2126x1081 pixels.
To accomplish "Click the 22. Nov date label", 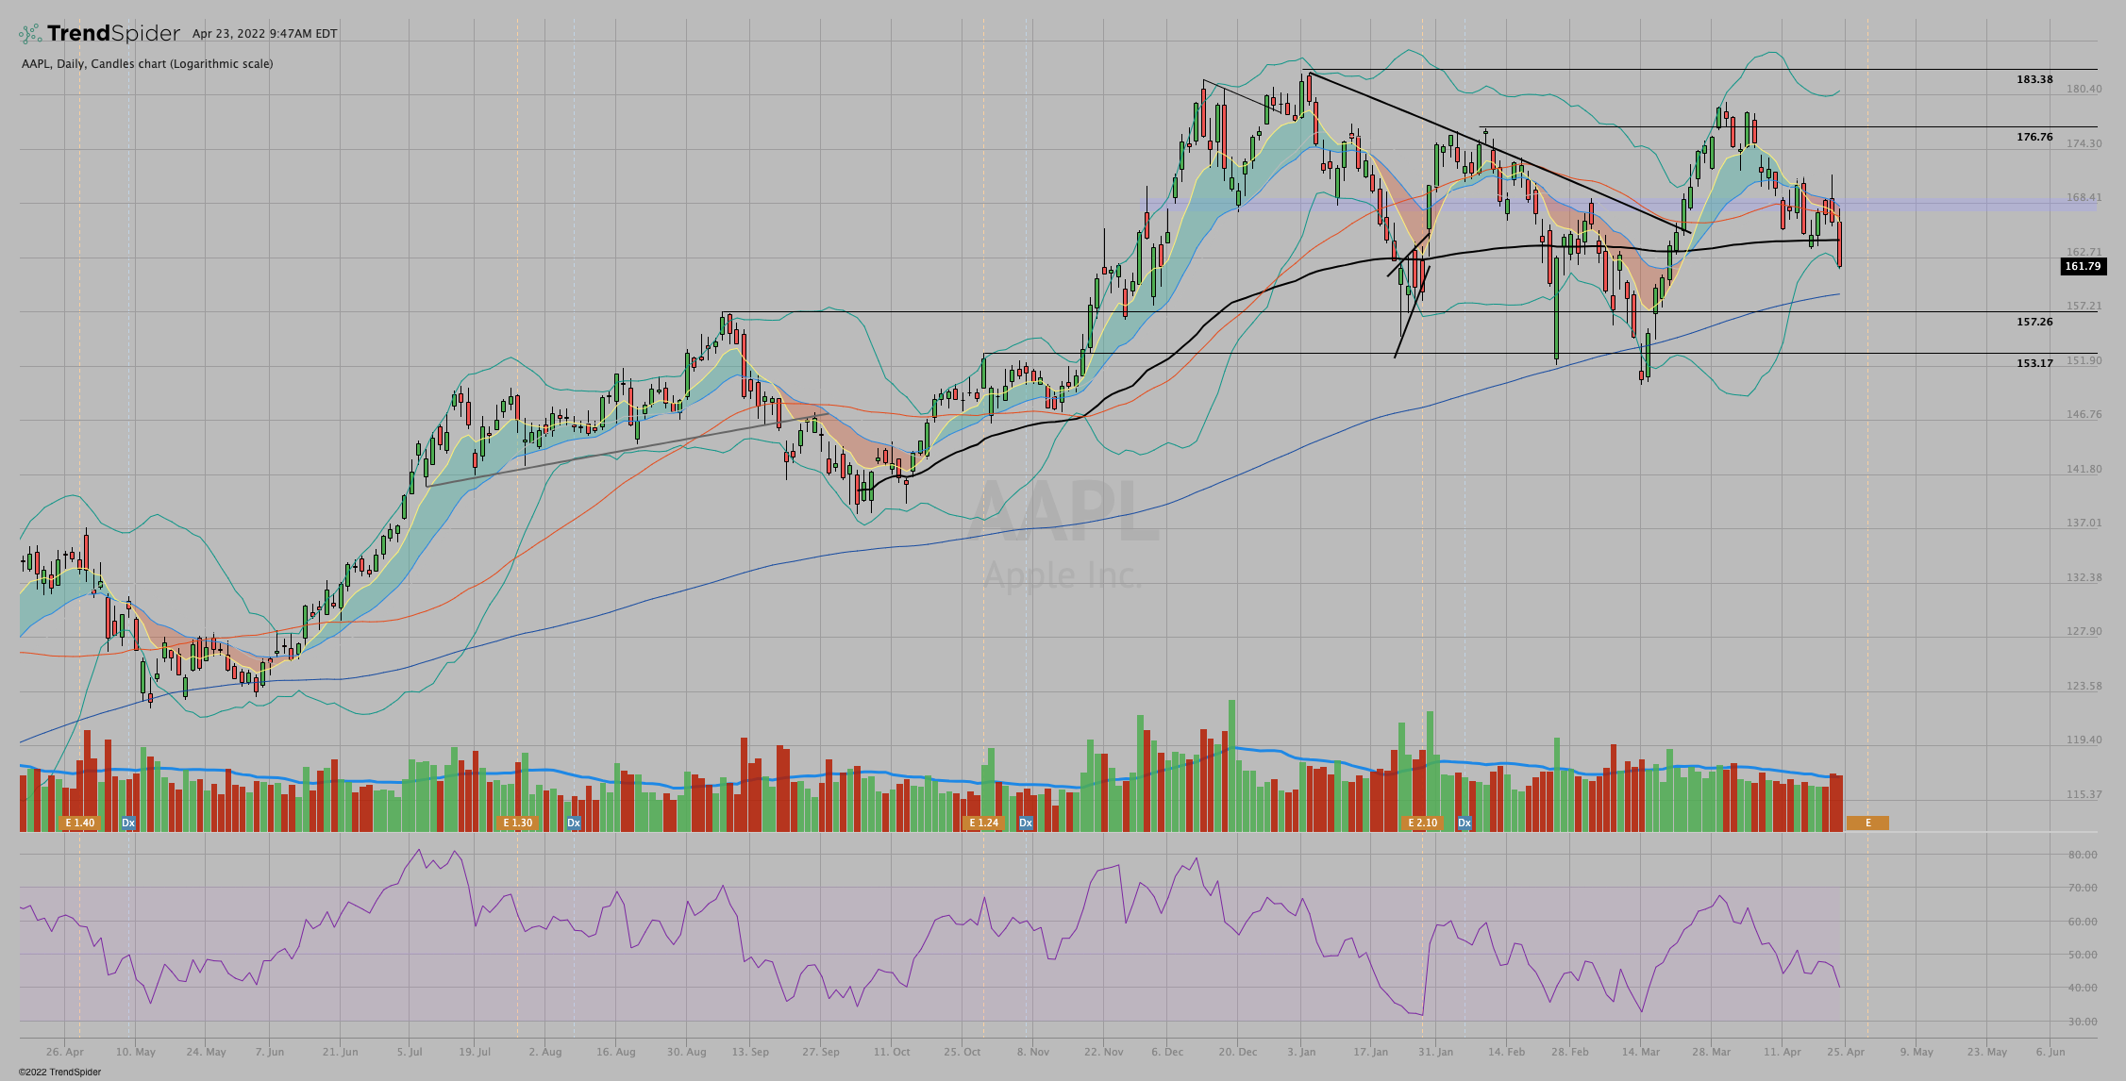I will (x=1103, y=1051).
